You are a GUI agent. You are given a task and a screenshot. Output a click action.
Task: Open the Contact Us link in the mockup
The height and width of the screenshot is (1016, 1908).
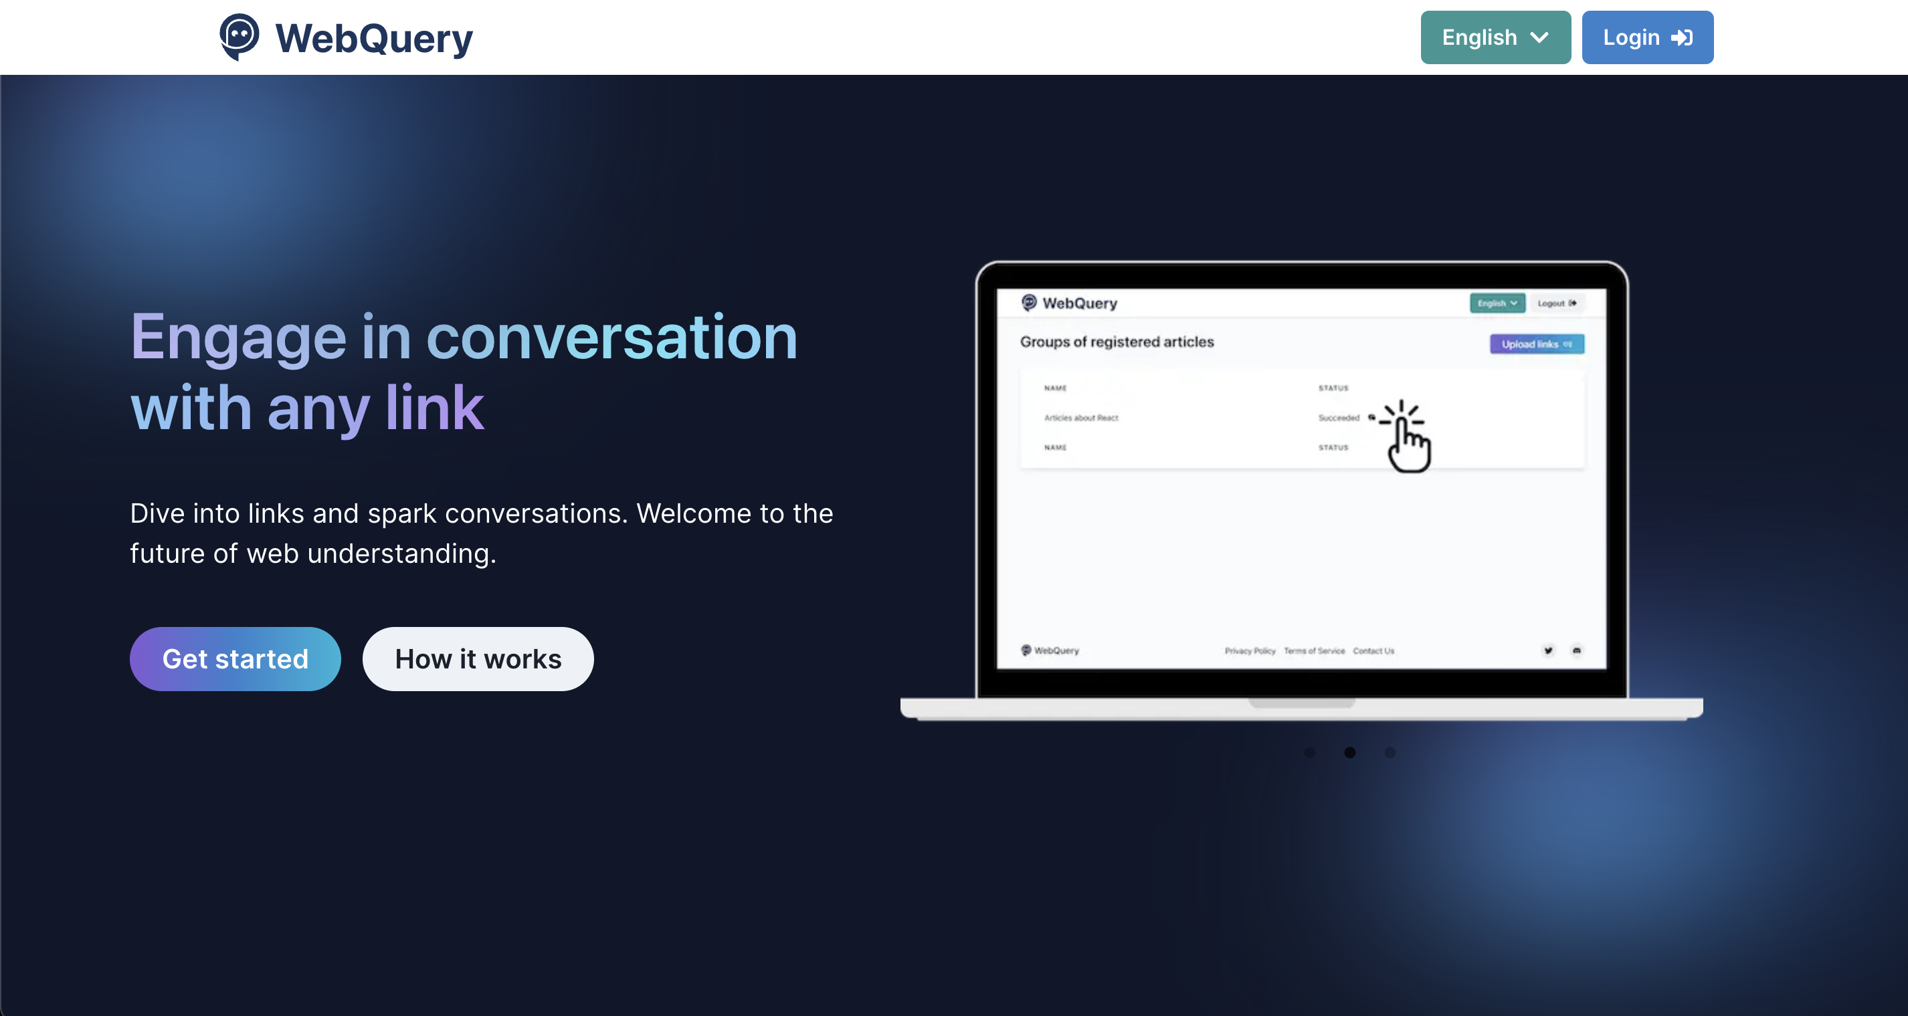pos(1374,651)
